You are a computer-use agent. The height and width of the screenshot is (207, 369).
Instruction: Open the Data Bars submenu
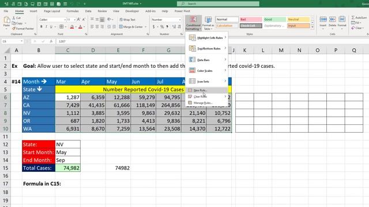(207, 60)
